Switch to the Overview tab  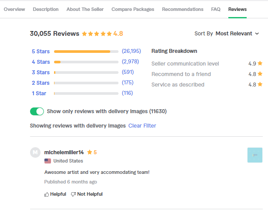tap(14, 9)
